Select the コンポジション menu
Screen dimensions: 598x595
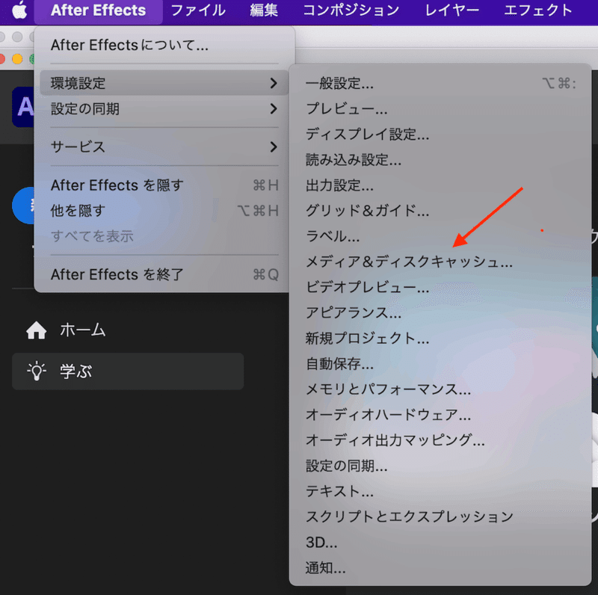351,10
